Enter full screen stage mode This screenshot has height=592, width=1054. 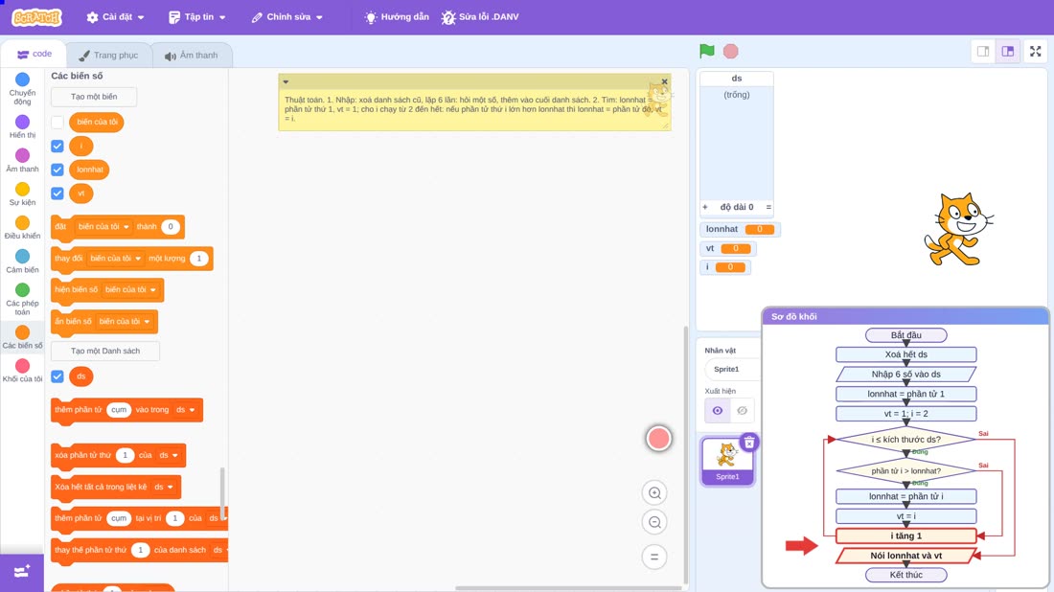click(x=1035, y=51)
